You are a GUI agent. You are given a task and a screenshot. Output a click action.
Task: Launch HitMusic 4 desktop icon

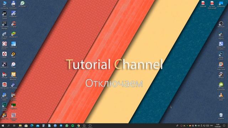point(14,45)
